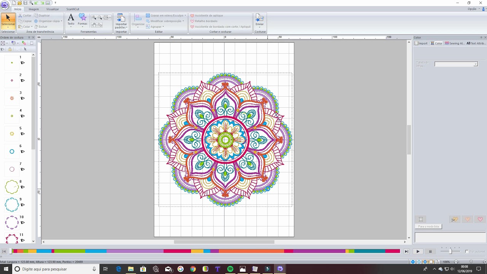Stop the stitch simulation
Image resolution: width=487 pixels, height=274 pixels.
pyautogui.click(x=430, y=252)
